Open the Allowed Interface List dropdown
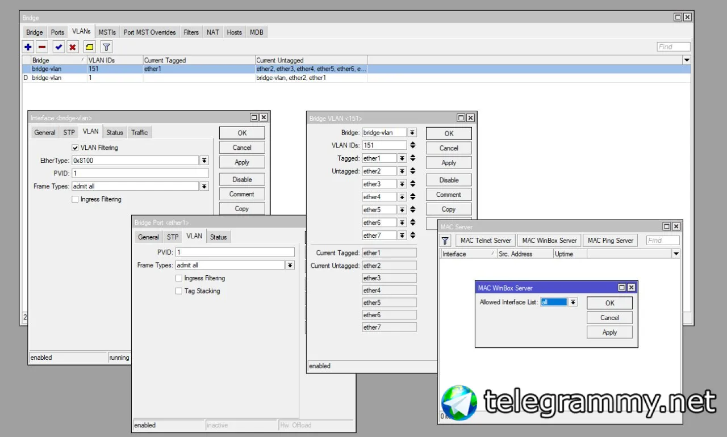Image resolution: width=727 pixels, height=437 pixels. click(x=573, y=302)
